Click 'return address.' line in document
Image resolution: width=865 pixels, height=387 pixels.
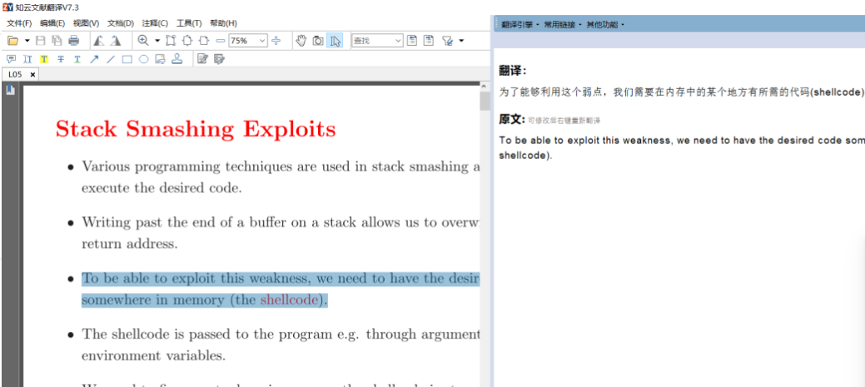[130, 244]
